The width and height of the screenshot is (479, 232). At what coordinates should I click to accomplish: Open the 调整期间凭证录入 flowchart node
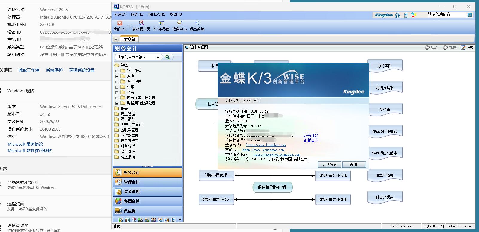tap(216, 199)
